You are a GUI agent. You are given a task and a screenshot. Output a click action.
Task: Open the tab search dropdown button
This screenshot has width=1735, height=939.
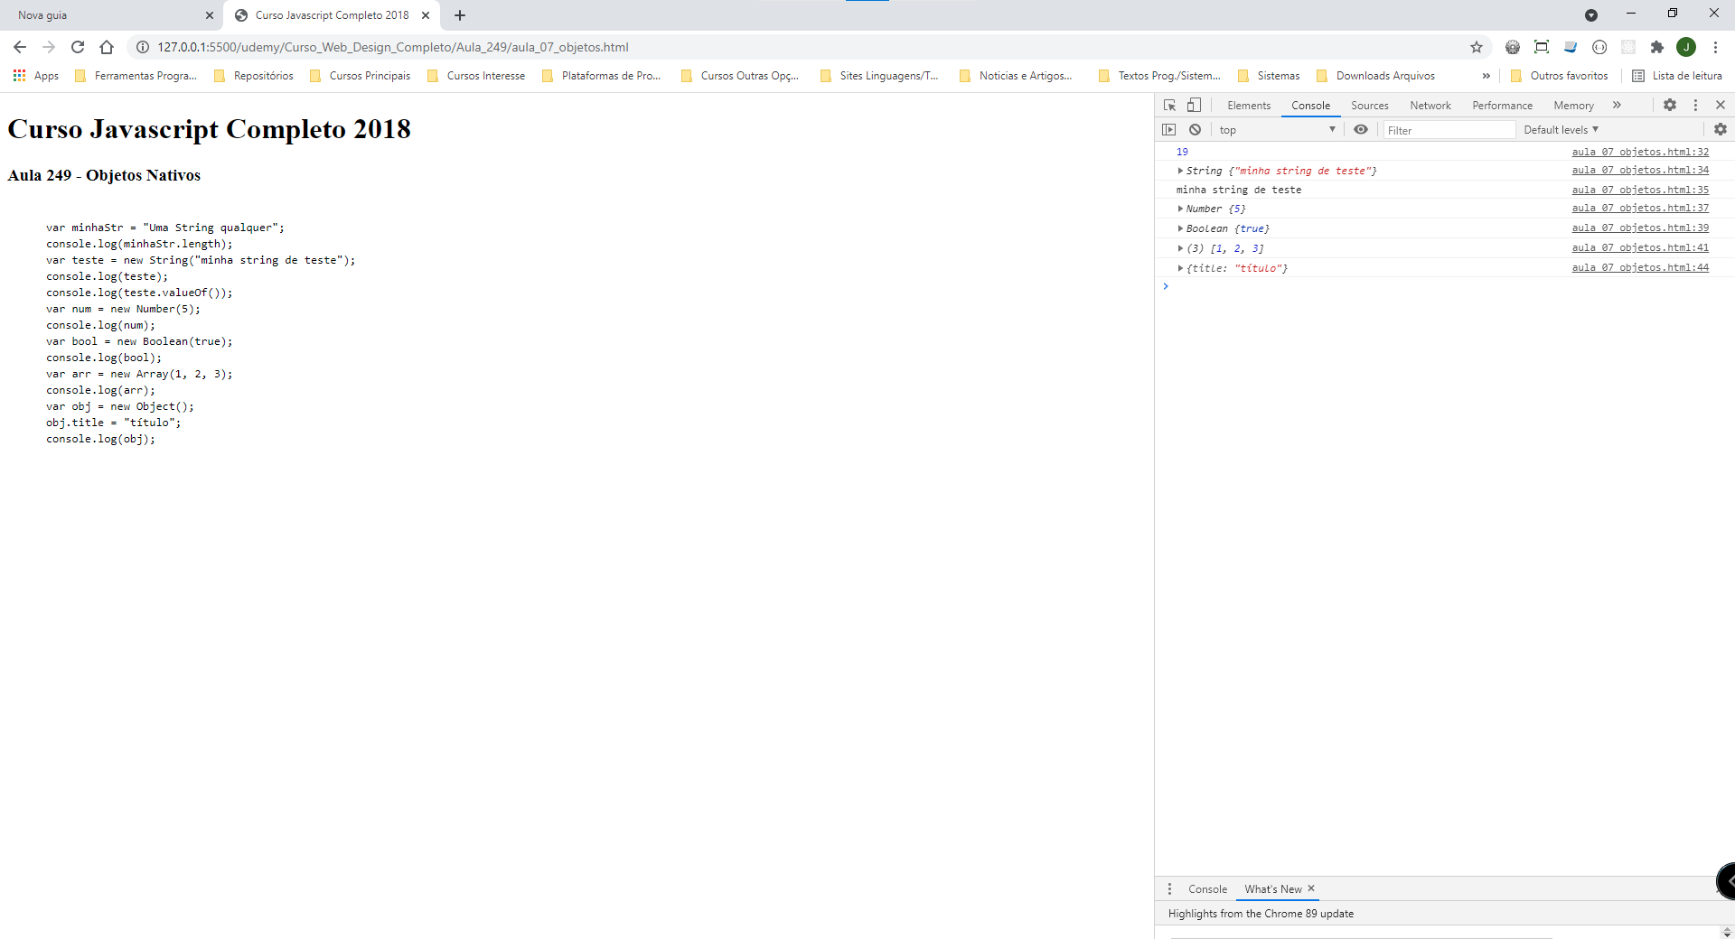pyautogui.click(x=1591, y=15)
